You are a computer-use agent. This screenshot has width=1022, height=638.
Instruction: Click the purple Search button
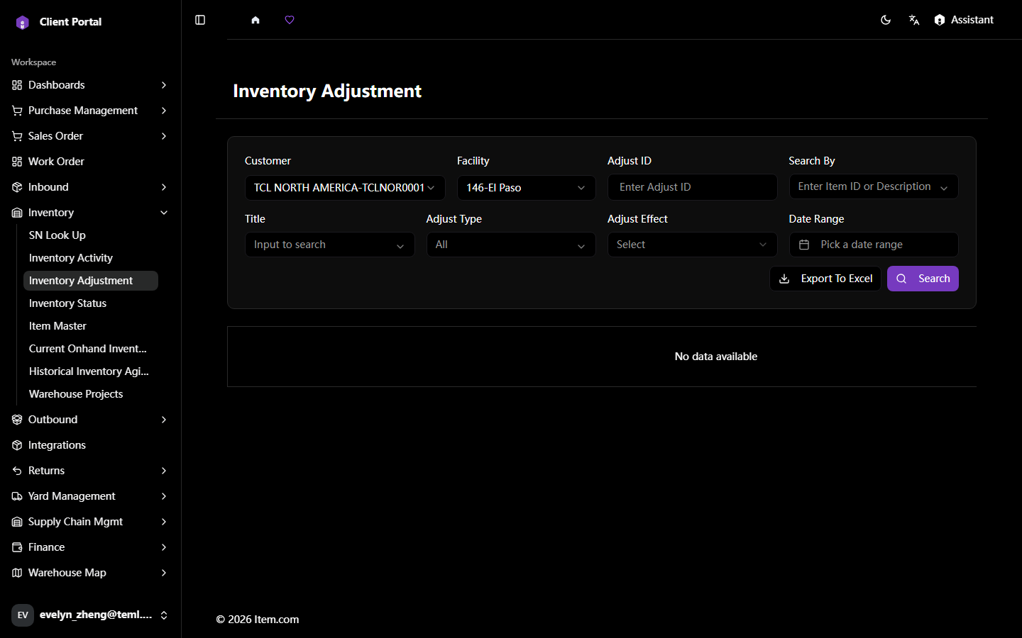pyautogui.click(x=923, y=279)
